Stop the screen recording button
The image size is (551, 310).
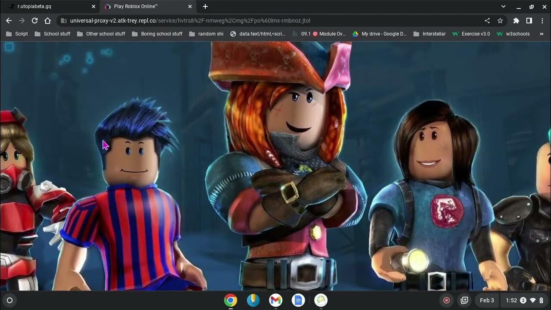(446, 301)
